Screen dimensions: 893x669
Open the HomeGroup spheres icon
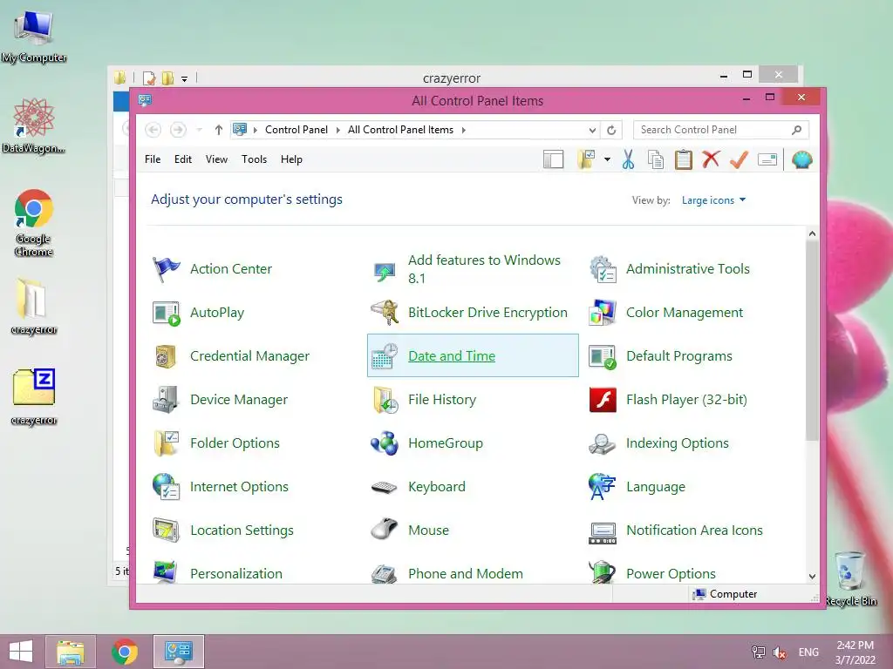(x=385, y=443)
